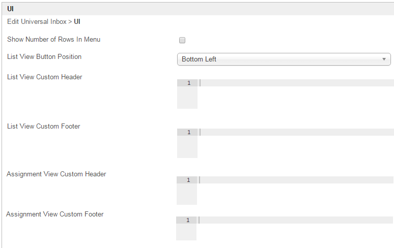The height and width of the screenshot is (248, 394).
Task: Enable the Show Number of Rows In Menu checkbox
Action: 182,40
